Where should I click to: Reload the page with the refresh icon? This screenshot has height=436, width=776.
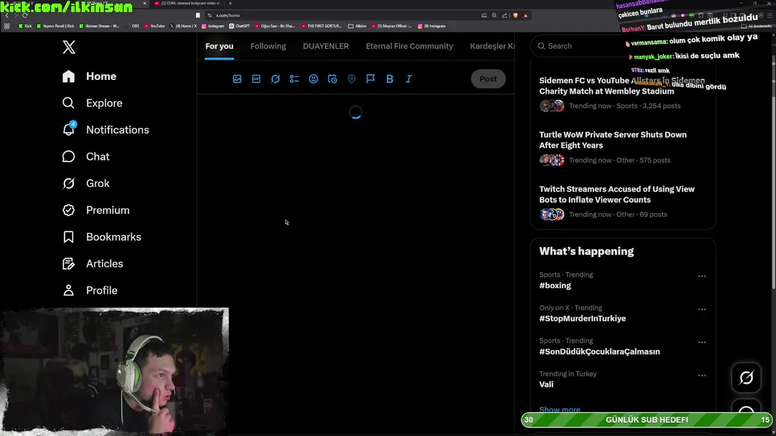click(x=25, y=15)
